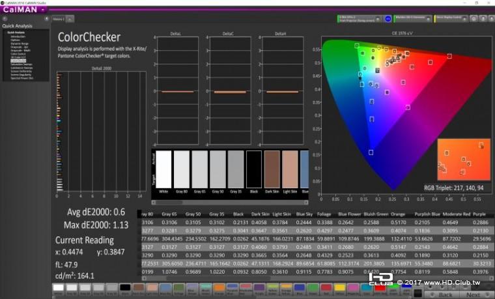Go Back to previous workflow page
Image resolution: width=495 pixels, height=299 pixels.
click(x=442, y=294)
